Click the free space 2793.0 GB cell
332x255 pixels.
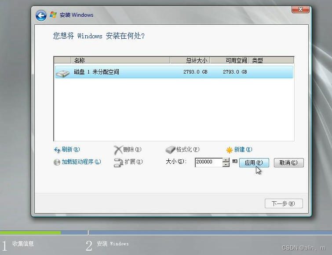(x=235, y=72)
